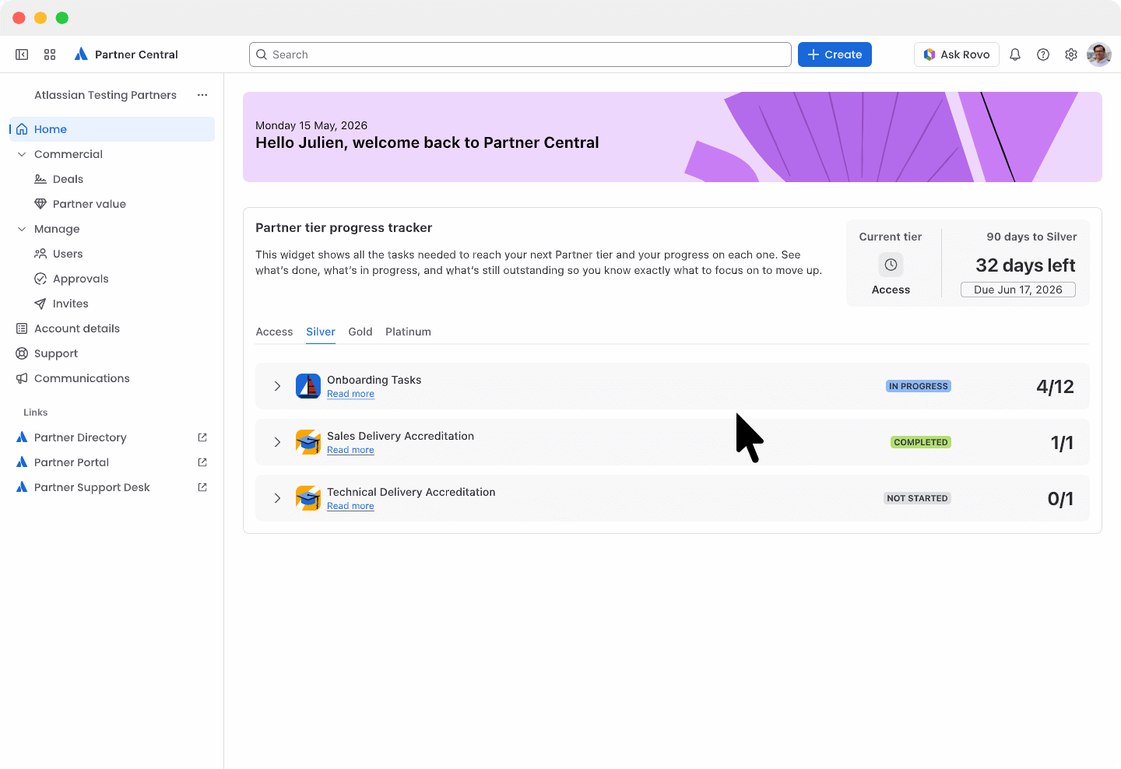Click the NOT STARTED status badge
1121x769 pixels.
tap(917, 498)
